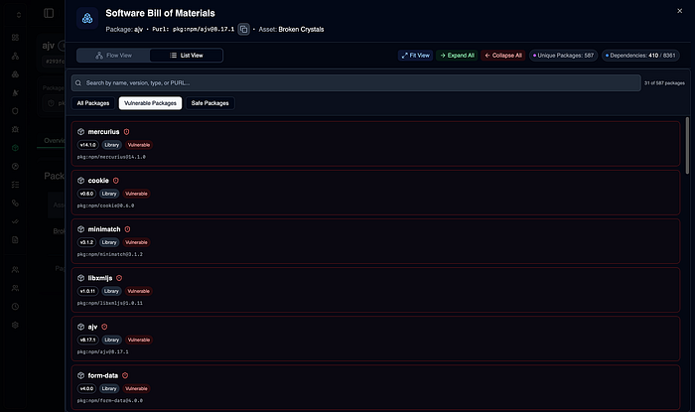Click the cube icon beside minimatch
The image size is (695, 412).
tap(80, 229)
